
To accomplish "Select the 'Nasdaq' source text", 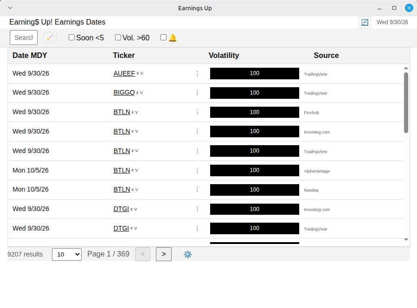I will pyautogui.click(x=311, y=190).
